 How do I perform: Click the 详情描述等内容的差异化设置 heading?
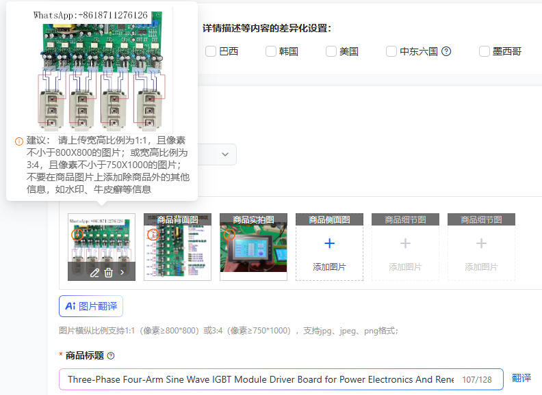tap(266, 28)
